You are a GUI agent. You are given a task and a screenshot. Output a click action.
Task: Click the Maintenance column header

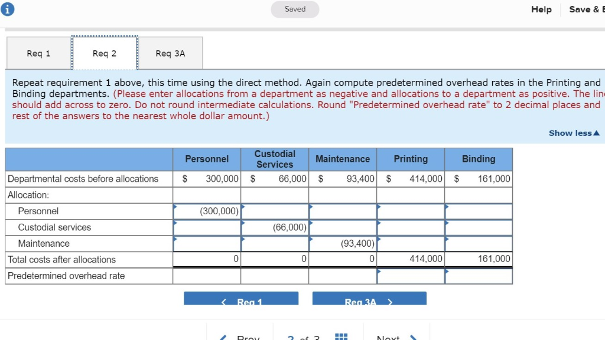click(343, 159)
